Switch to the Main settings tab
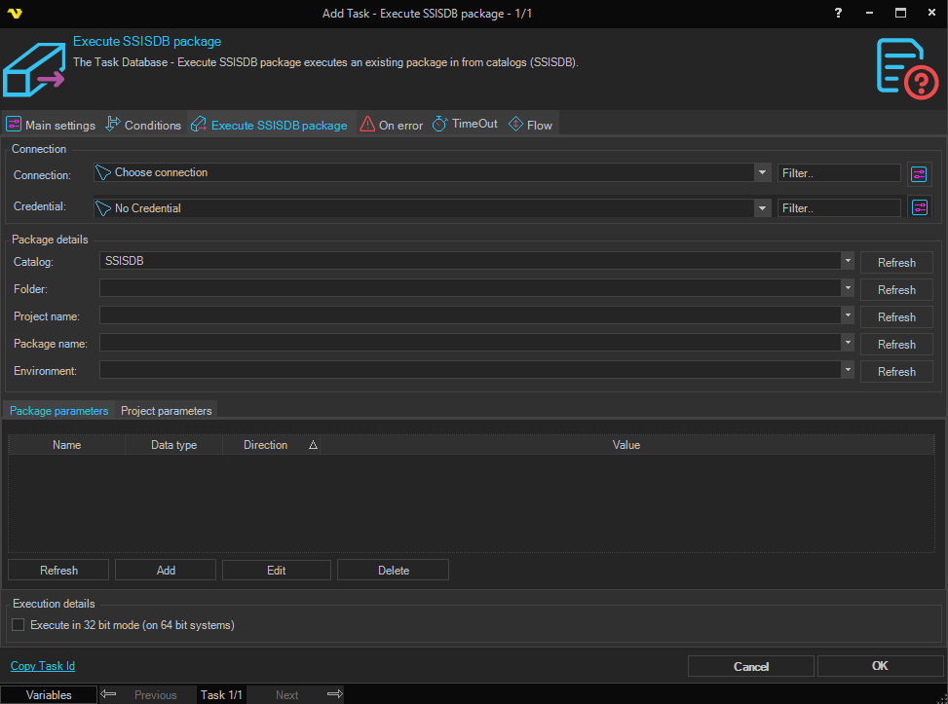The width and height of the screenshot is (948, 704). [x=52, y=125]
